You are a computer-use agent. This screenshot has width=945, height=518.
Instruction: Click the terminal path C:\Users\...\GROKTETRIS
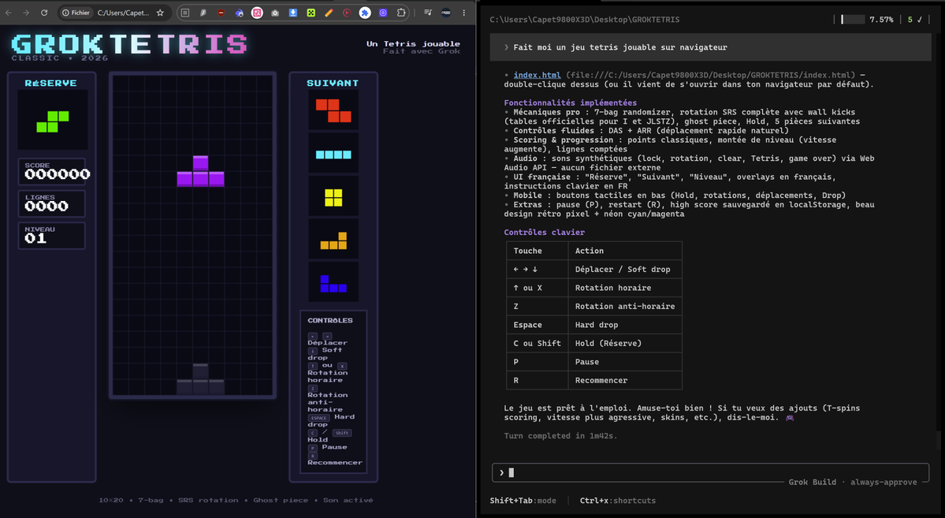coord(585,19)
